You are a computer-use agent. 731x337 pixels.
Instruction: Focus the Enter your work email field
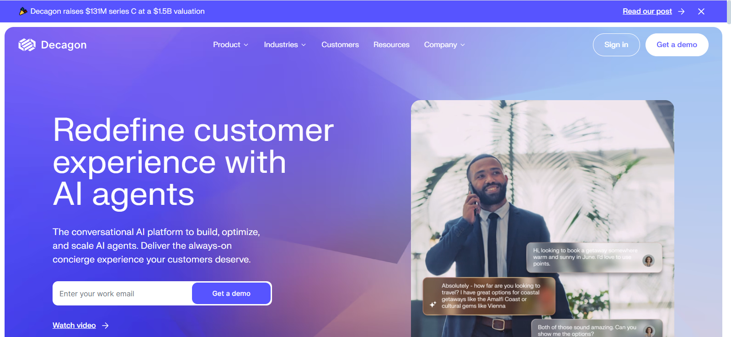pos(123,294)
